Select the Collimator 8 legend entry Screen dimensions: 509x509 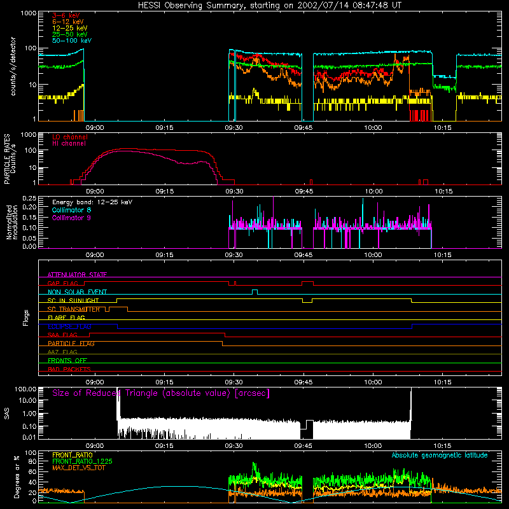(71, 210)
